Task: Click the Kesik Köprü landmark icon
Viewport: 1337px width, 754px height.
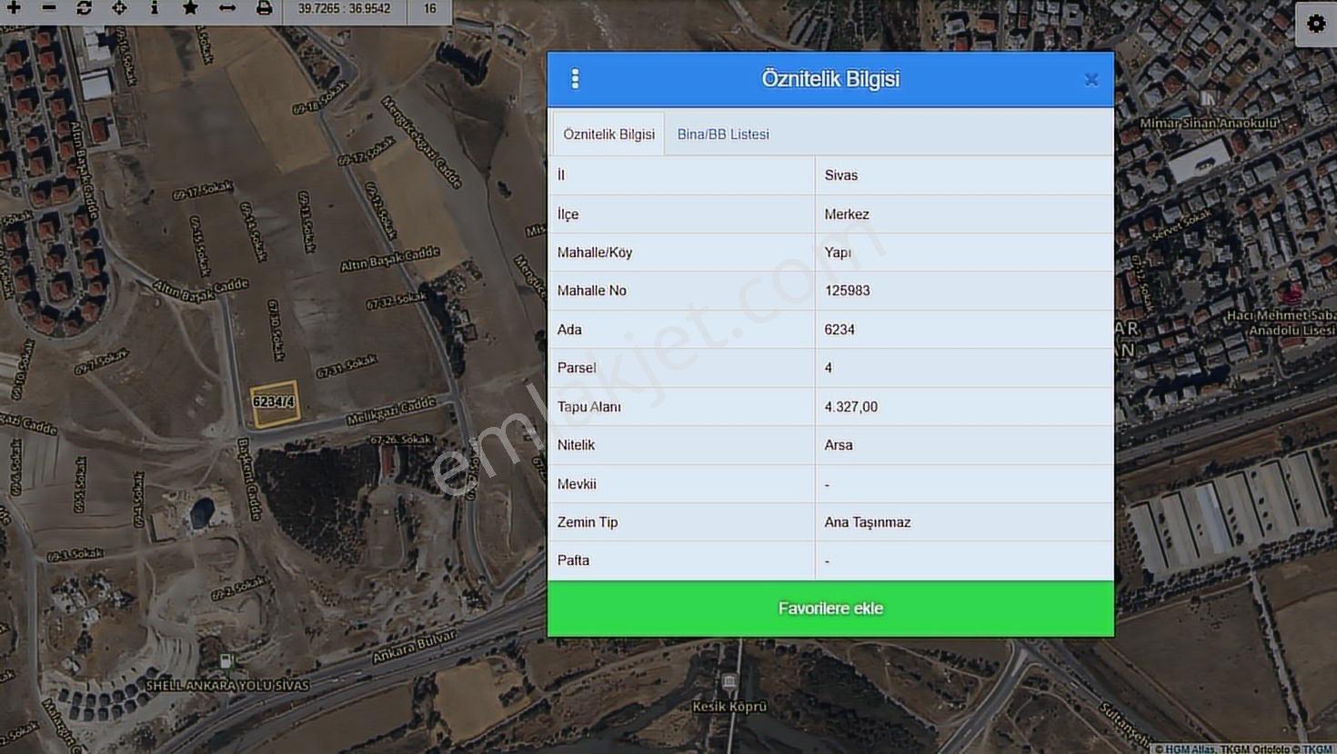Action: (729, 681)
